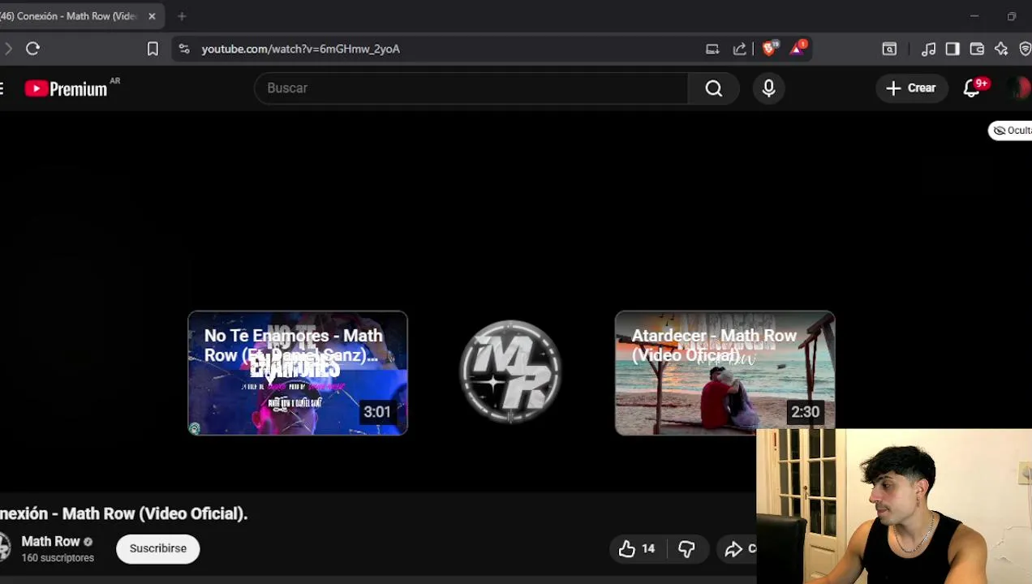This screenshot has width=1032, height=584.
Task: Share this page via the share icon
Action: (740, 49)
